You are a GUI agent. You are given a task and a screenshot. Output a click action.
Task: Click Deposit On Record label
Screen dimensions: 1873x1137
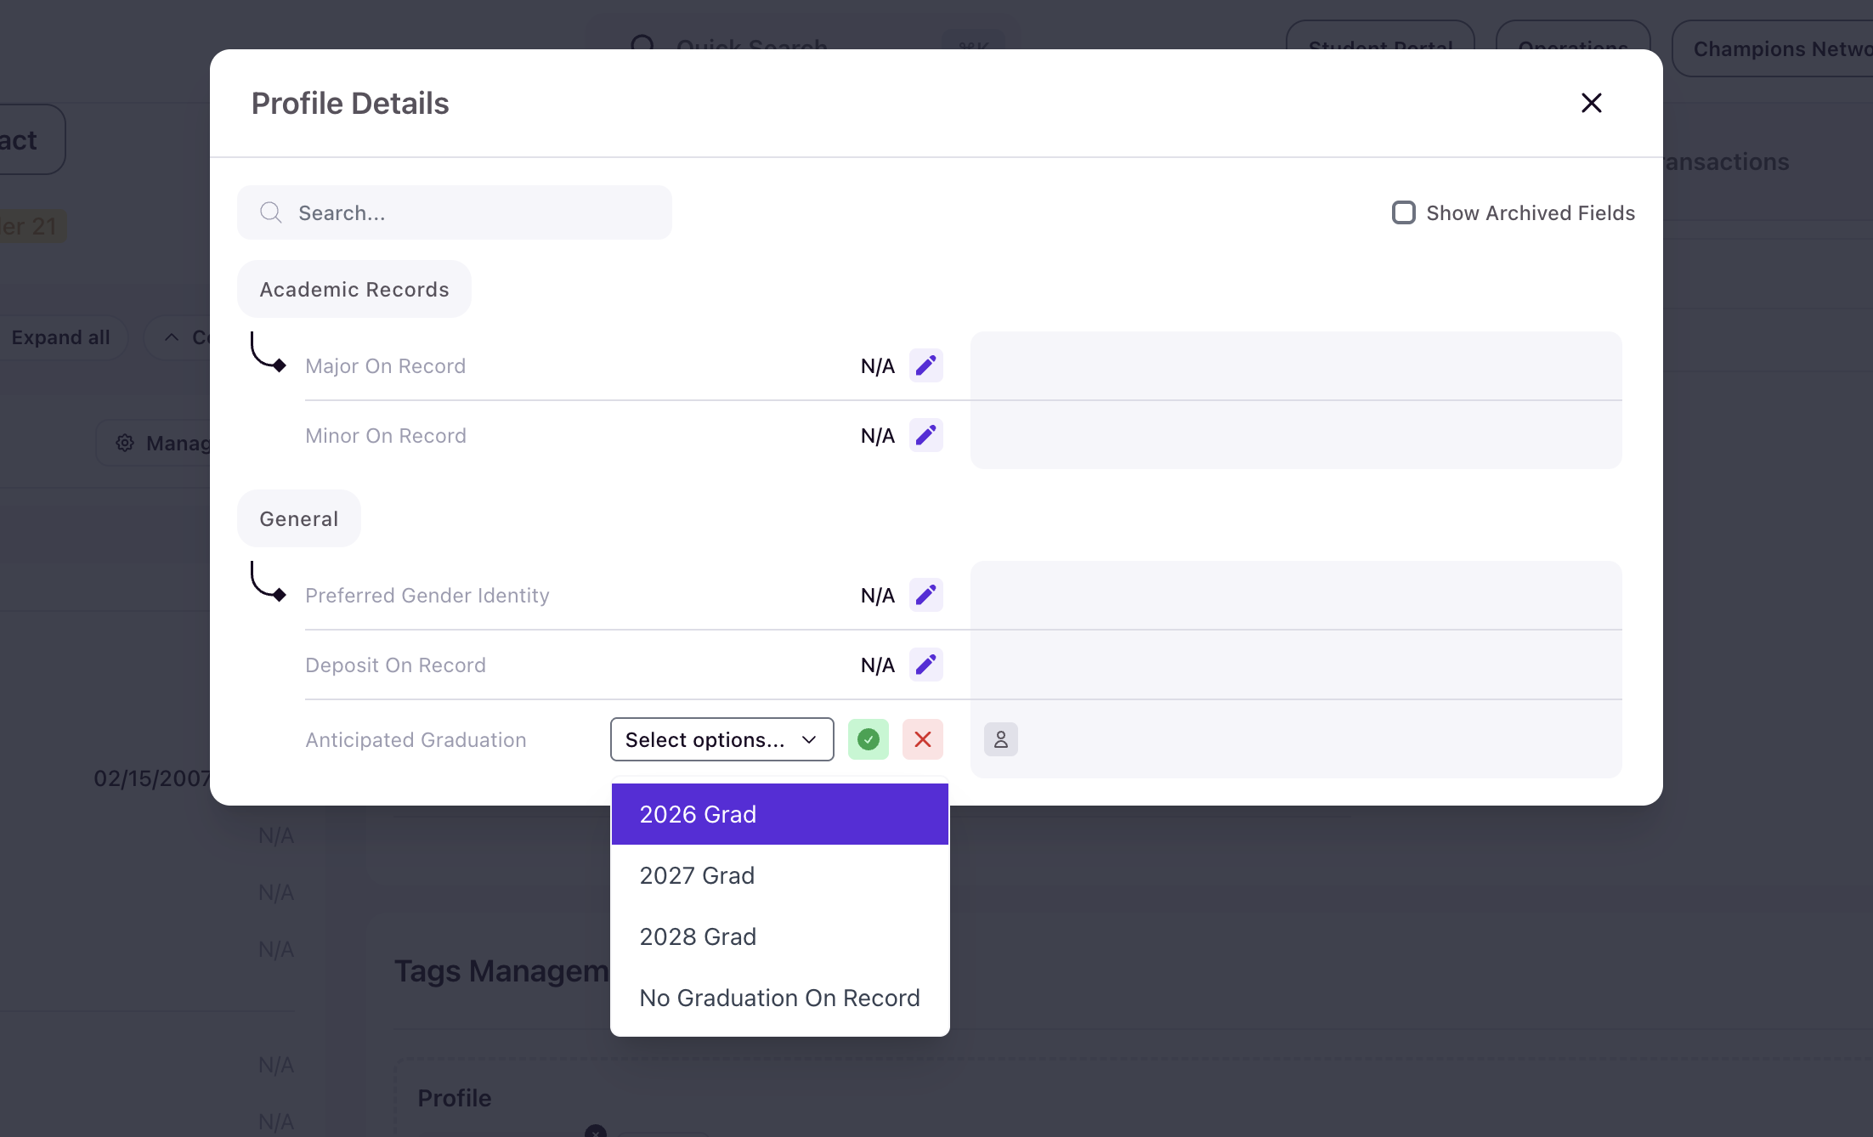pyautogui.click(x=395, y=665)
